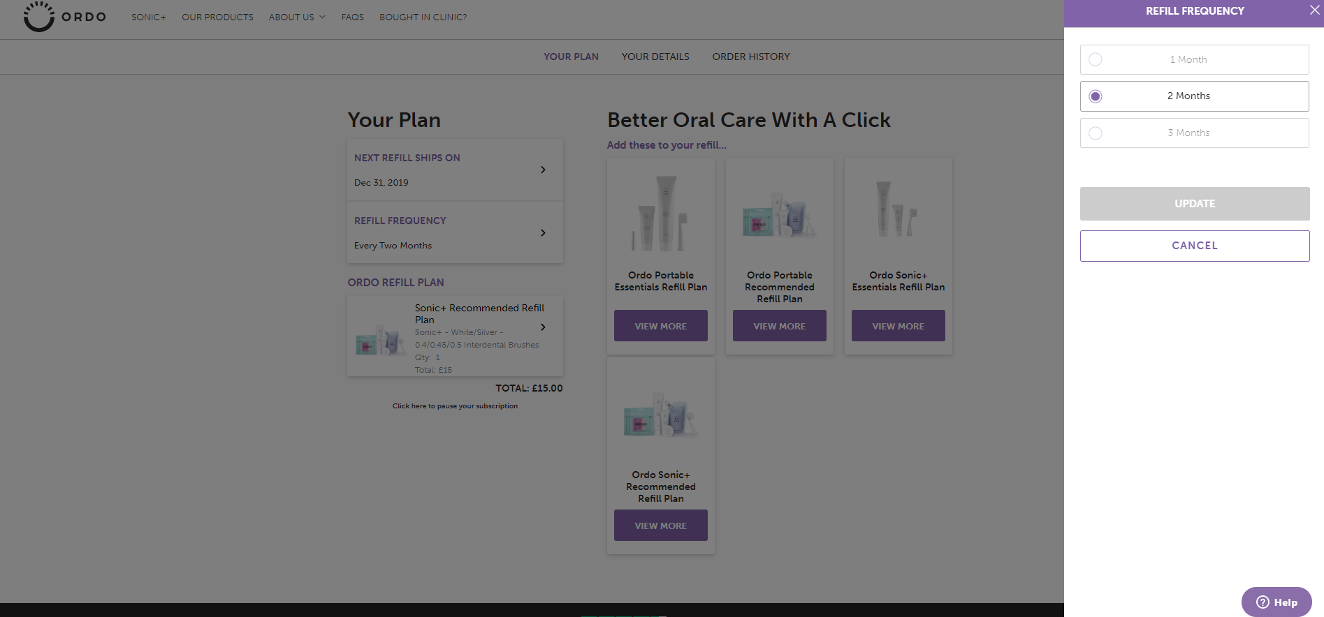Image resolution: width=1324 pixels, height=617 pixels.
Task: View more on Ordo Portable Recommended Refill Plan
Action: pyautogui.click(x=780, y=326)
